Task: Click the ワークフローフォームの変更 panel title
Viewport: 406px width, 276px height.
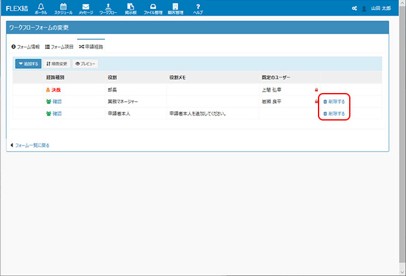Action: tap(39, 27)
